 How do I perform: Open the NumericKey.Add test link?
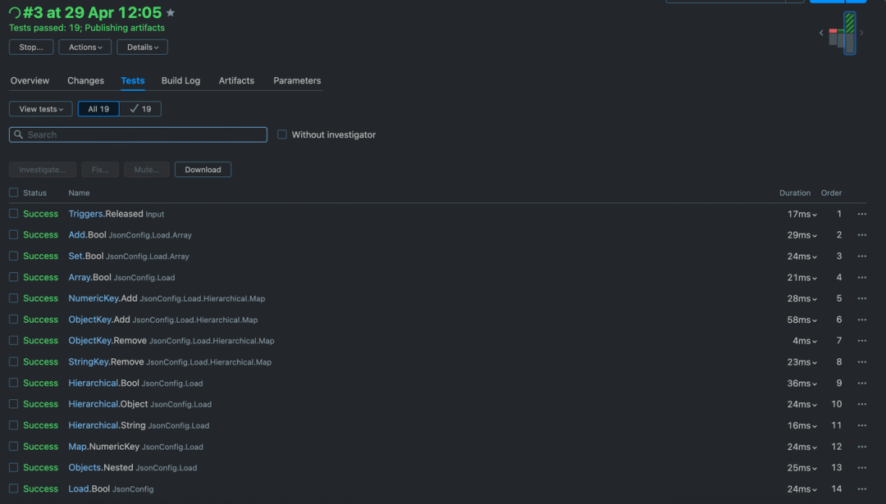point(103,298)
